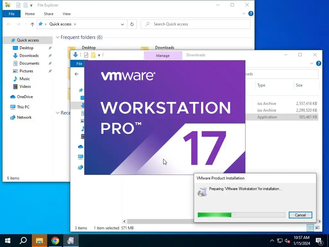Click File Explorer taskbar icon

pos(39,241)
